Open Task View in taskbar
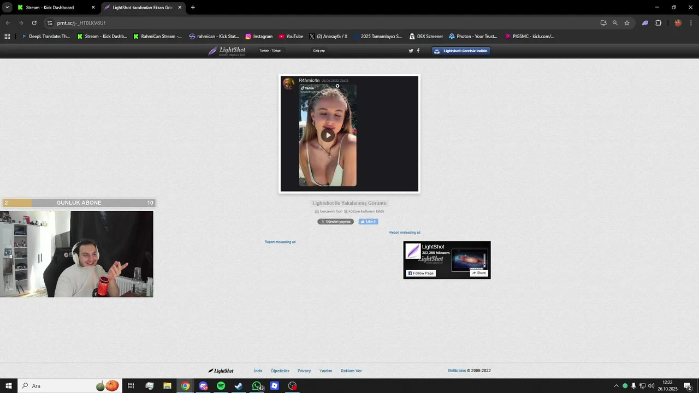The height and width of the screenshot is (393, 699). [131, 386]
